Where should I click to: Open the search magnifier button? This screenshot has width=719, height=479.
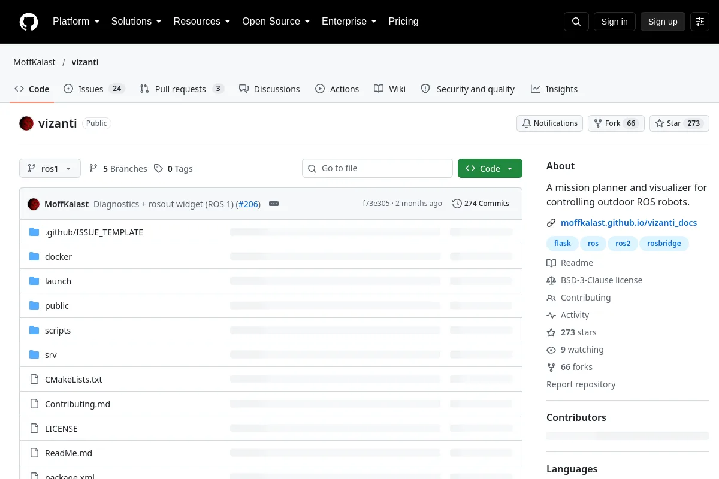click(576, 22)
